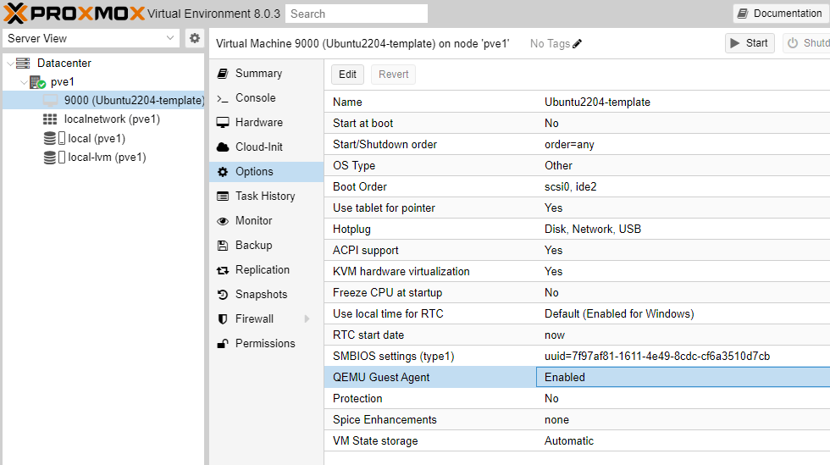Collapse the Datacenter tree node
This screenshot has height=465, width=830.
pyautogui.click(x=10, y=64)
